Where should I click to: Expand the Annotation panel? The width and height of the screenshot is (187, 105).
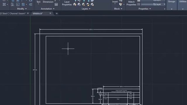tap(48, 9)
